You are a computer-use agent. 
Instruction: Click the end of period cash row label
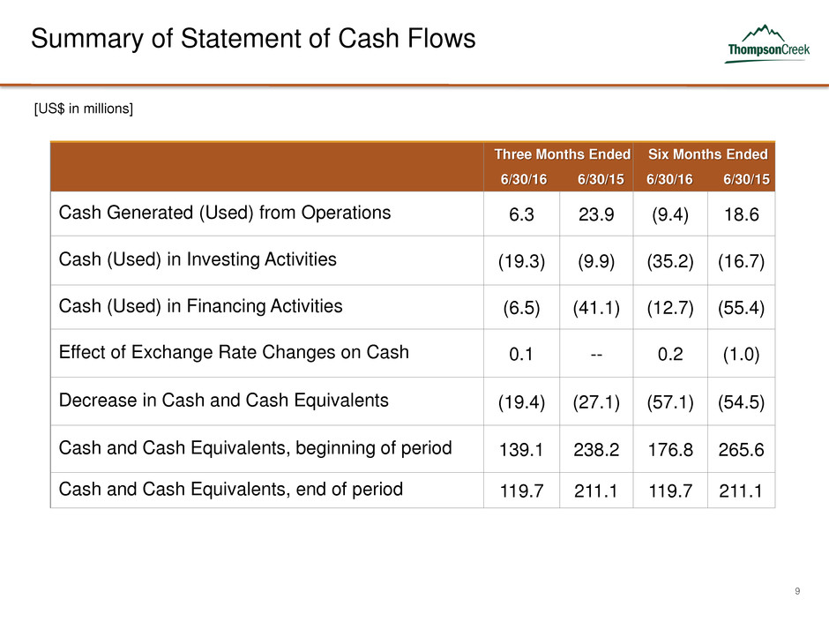point(230,488)
